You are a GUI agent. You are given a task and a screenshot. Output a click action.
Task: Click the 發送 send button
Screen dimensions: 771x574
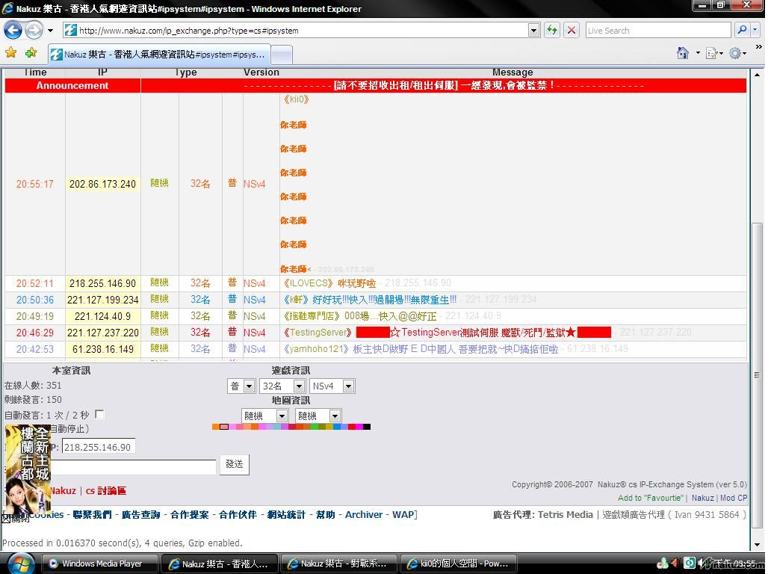pyautogui.click(x=234, y=464)
